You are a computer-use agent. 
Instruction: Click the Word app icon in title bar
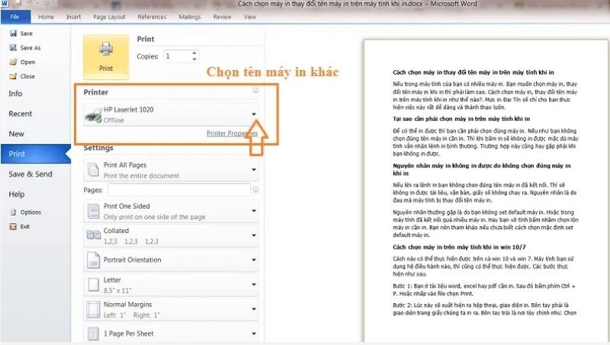coord(5,4)
